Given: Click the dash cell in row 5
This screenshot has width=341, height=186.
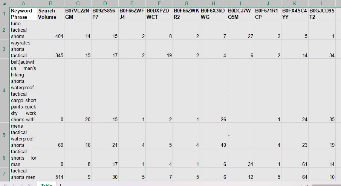Looking at the screenshot, I should pos(240,136).
